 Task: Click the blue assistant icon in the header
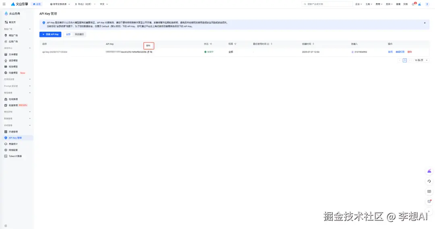(x=420, y=4)
